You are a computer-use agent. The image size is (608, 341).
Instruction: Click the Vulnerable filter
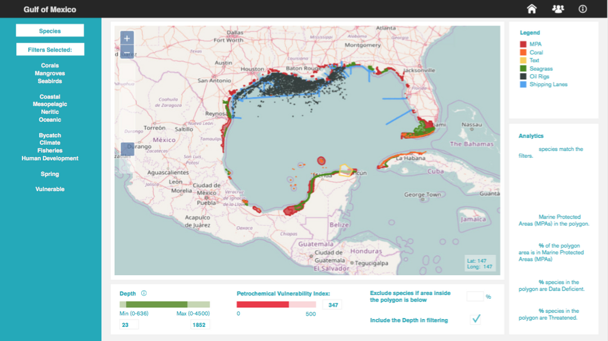(x=50, y=189)
